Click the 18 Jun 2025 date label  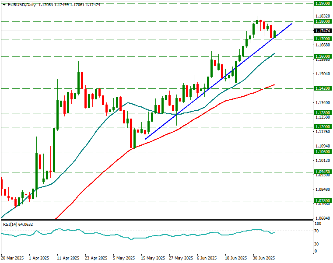(x=236, y=258)
